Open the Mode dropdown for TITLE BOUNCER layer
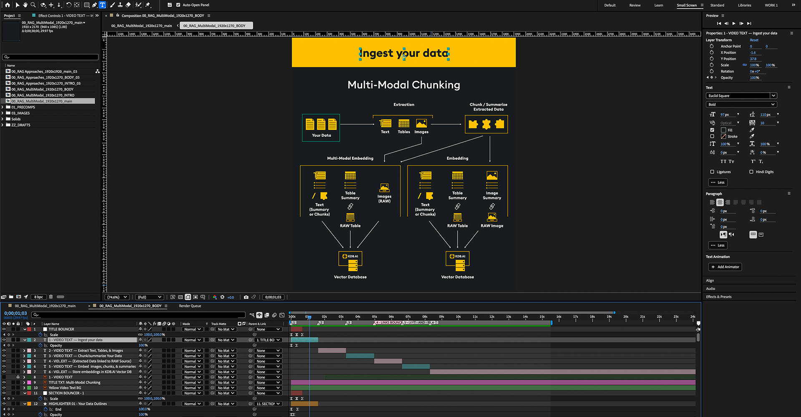 tap(192, 329)
